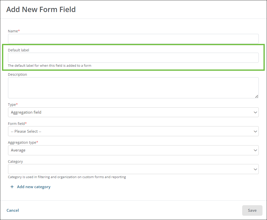Open the Aggregation type Average dropdown
Screen dimensions: 267x220
click(133, 150)
